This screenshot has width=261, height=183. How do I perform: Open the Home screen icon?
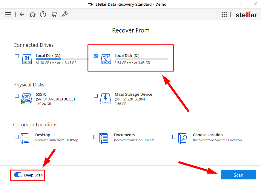[33, 14]
